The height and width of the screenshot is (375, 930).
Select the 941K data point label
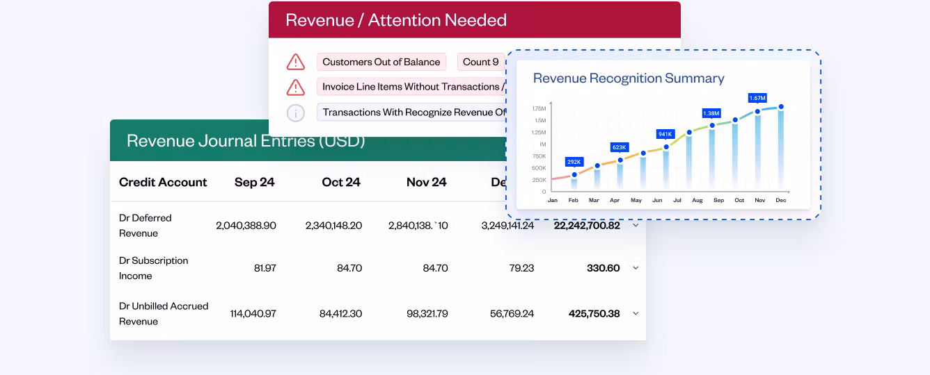click(665, 134)
